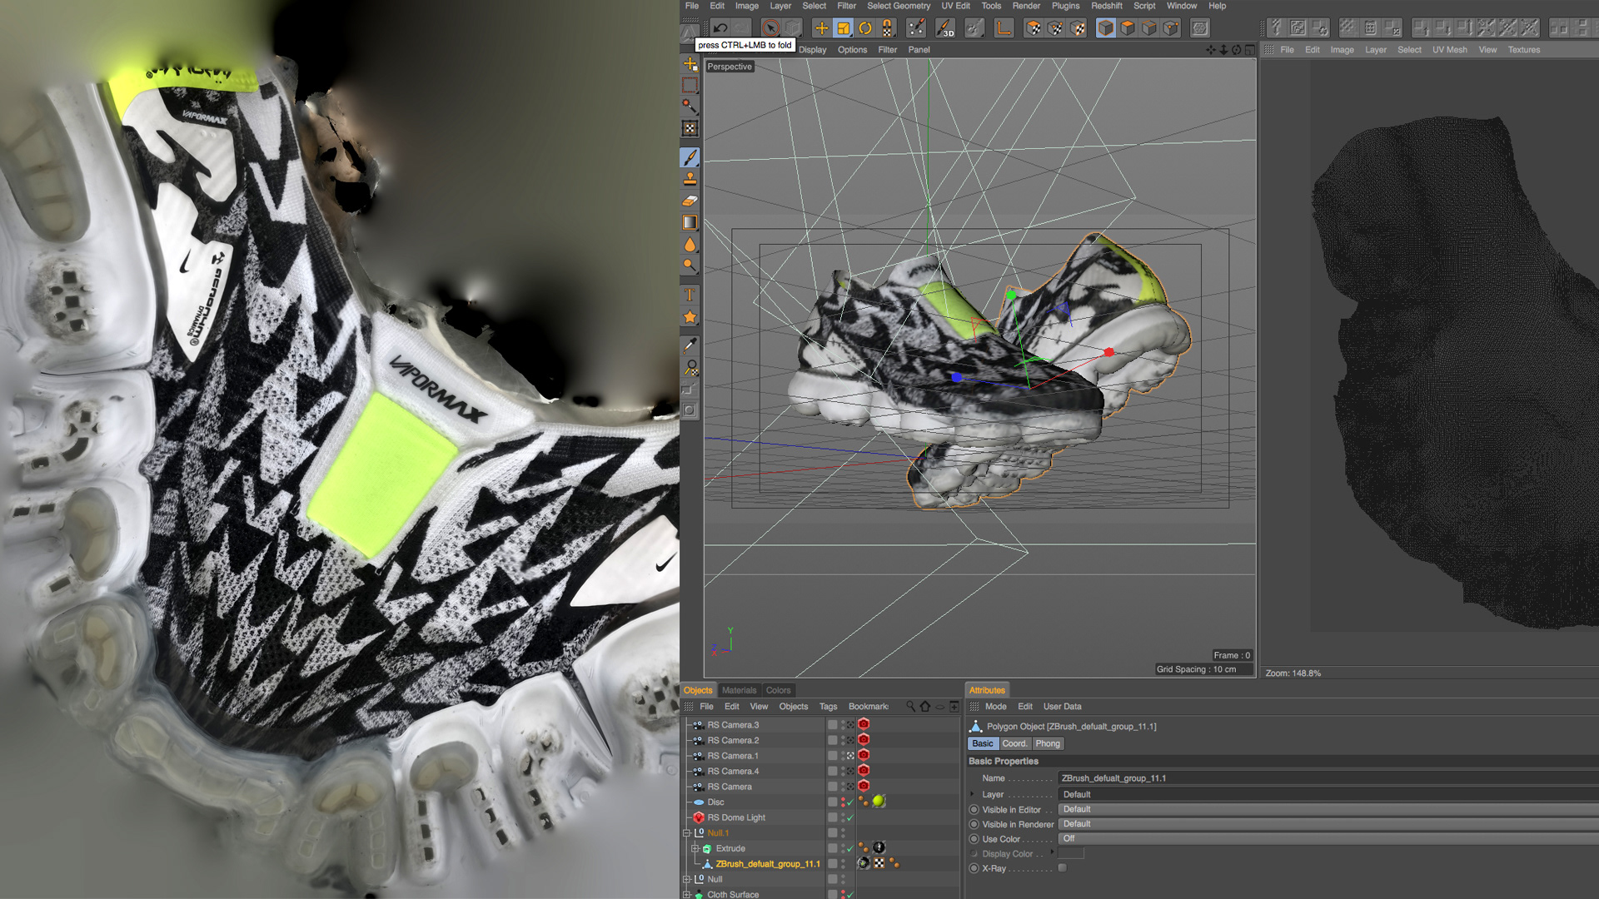Click the Undo arrow icon
Image resolution: width=1599 pixels, height=899 pixels.
pyautogui.click(x=720, y=28)
